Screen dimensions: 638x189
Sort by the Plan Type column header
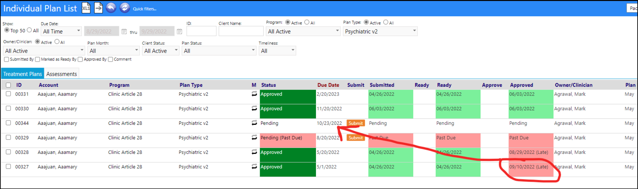point(191,85)
